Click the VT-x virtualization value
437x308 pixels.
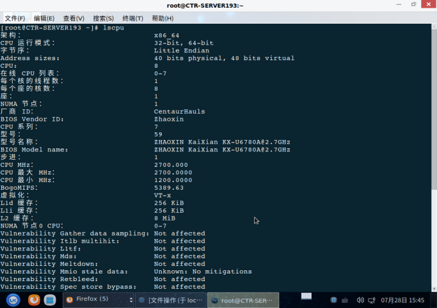pyautogui.click(x=163, y=196)
